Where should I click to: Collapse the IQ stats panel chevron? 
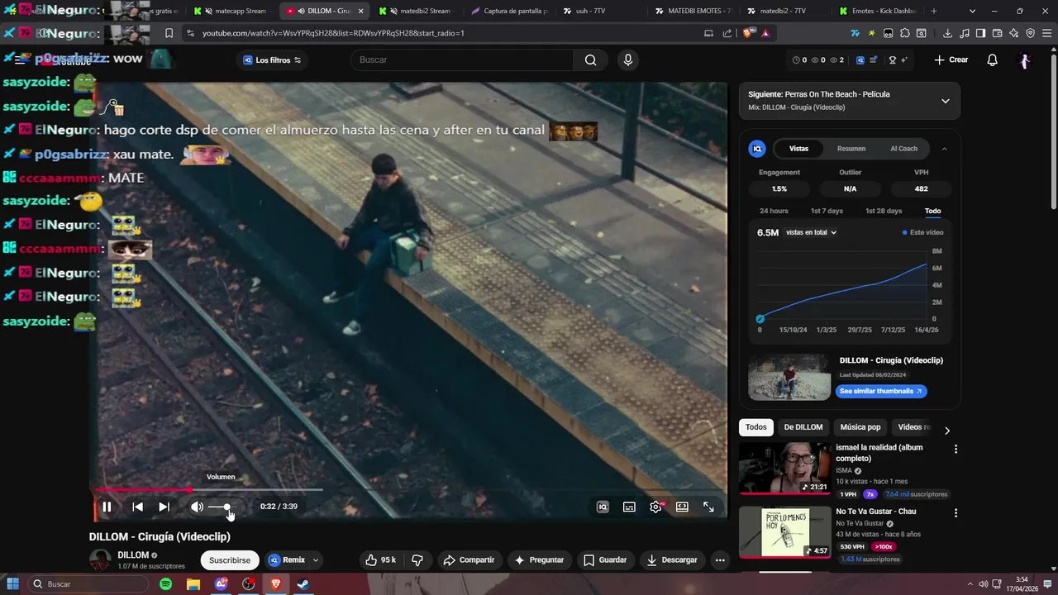click(944, 149)
